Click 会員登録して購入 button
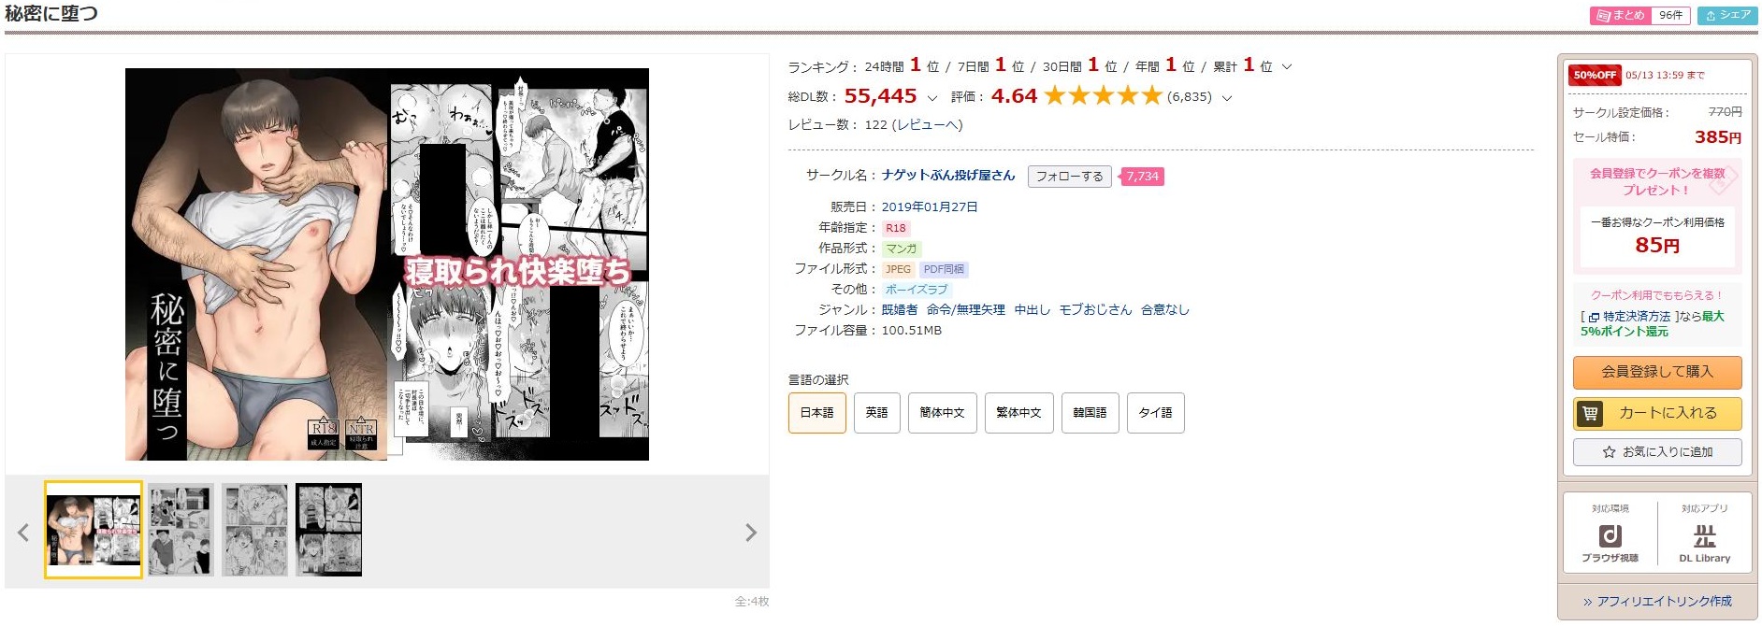This screenshot has width=1762, height=626. 1657,372
